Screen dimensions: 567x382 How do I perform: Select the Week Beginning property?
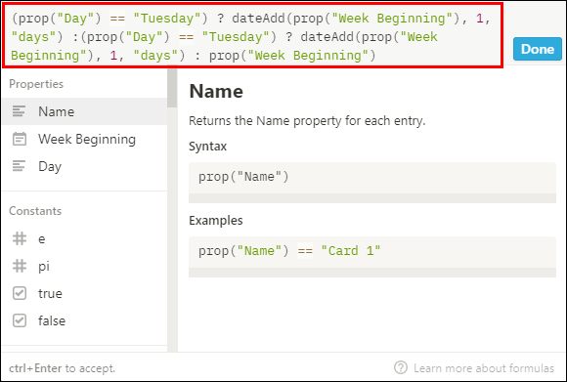click(x=85, y=139)
